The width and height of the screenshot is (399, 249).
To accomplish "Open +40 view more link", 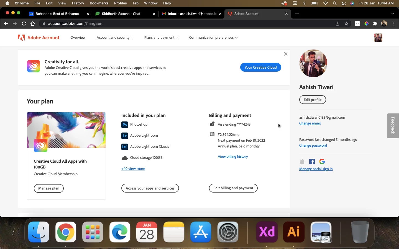I will (x=133, y=169).
